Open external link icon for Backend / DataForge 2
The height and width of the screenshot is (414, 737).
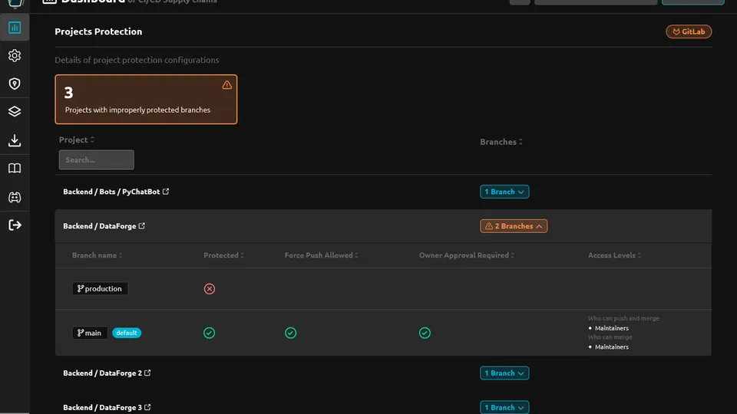pos(147,373)
